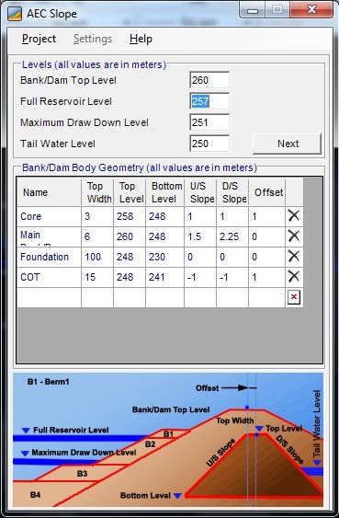Open the Settings menu
Viewport: 339px width, 518px height.
[x=93, y=39]
